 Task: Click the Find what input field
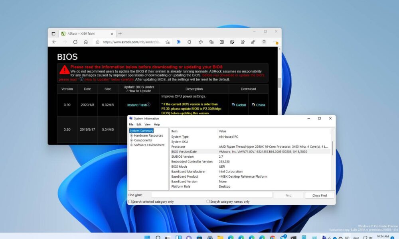[212, 195]
